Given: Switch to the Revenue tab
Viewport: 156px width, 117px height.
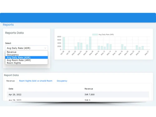Looking at the screenshot, I should (11, 81).
